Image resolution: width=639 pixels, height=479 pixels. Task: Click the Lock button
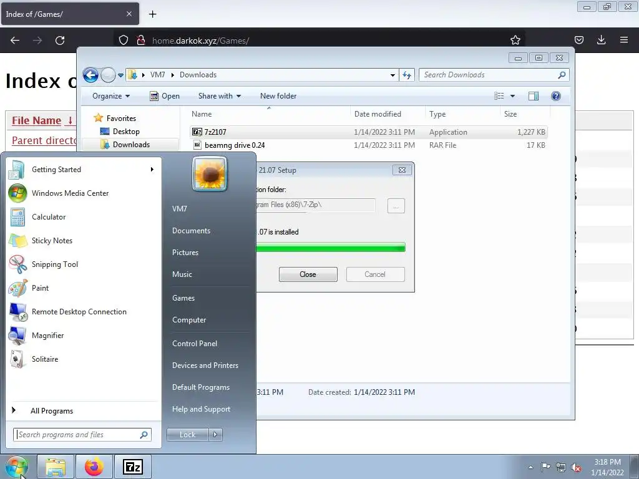click(x=188, y=435)
